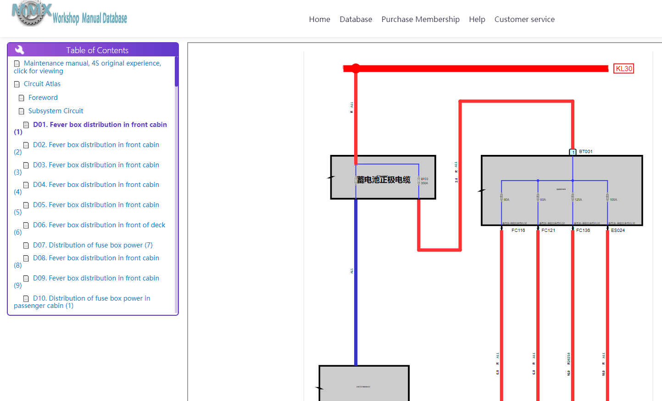
Task: Select D06 Fever box distribution in front of deck
Action: [89, 229]
